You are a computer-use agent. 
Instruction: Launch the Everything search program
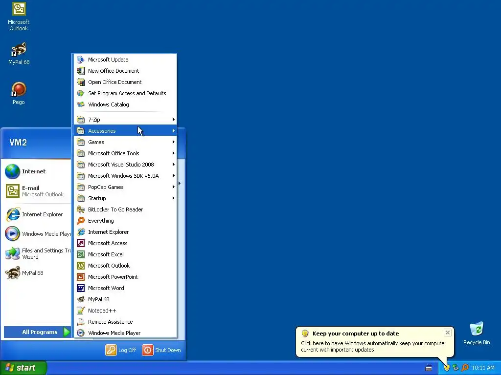125,221
